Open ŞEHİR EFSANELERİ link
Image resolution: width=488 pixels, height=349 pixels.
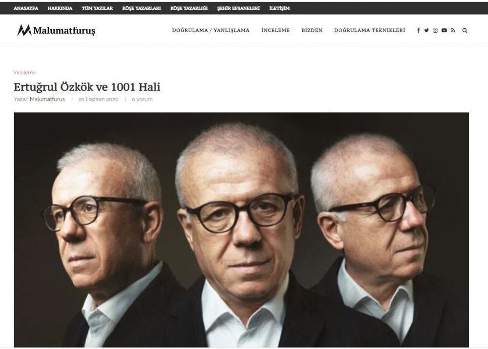[x=239, y=8]
